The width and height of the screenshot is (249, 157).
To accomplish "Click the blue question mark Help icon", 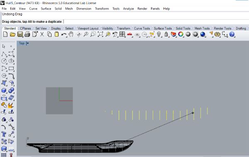I will point(232,34).
